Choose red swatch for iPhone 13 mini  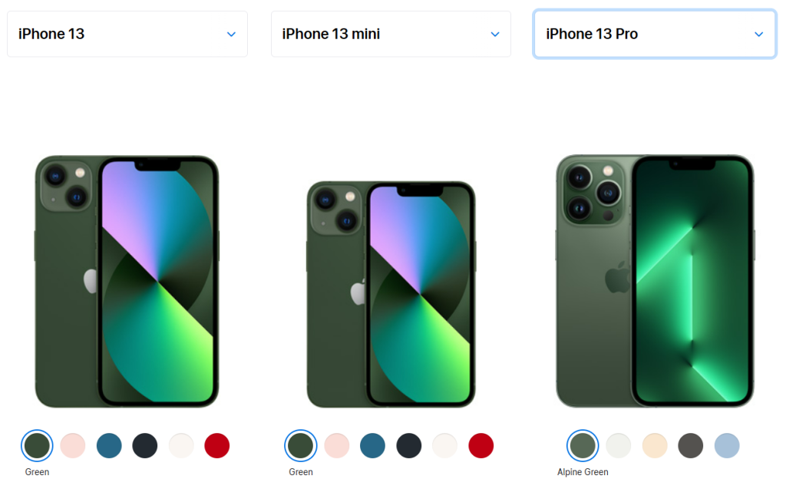click(x=481, y=445)
